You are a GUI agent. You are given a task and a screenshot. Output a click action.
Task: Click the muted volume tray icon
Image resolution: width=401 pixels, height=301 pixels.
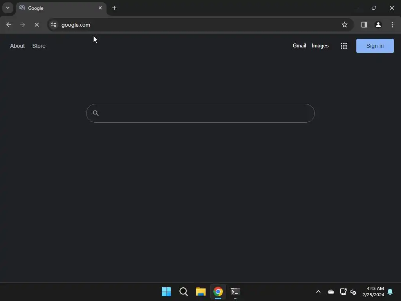click(x=353, y=292)
